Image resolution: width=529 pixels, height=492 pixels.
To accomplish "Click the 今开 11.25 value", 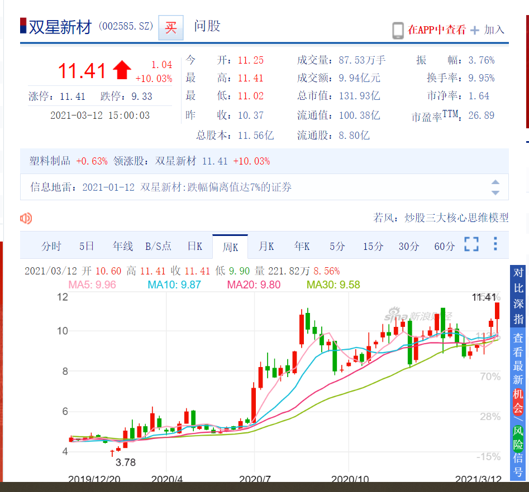I will tap(251, 60).
